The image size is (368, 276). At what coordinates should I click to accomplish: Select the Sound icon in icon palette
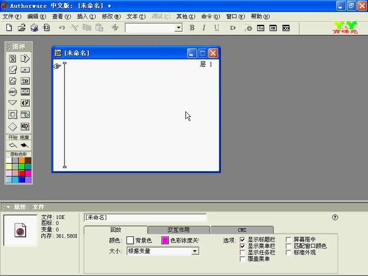[x=25, y=103]
